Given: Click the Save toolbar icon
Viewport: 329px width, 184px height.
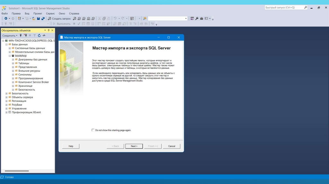Looking at the screenshot, I should click(x=39, y=18).
